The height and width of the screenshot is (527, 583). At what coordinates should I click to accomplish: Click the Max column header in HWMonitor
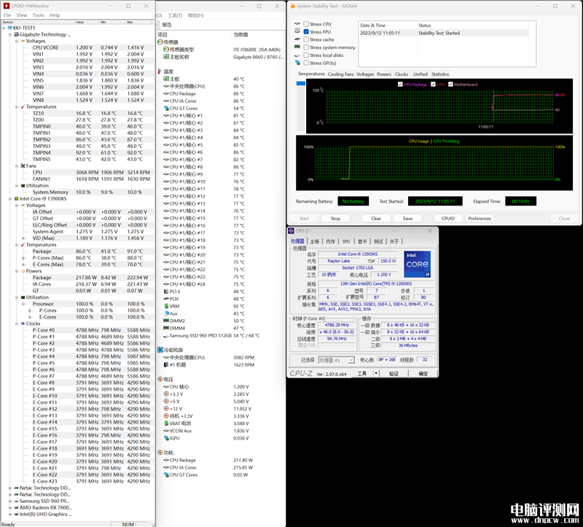point(138,22)
